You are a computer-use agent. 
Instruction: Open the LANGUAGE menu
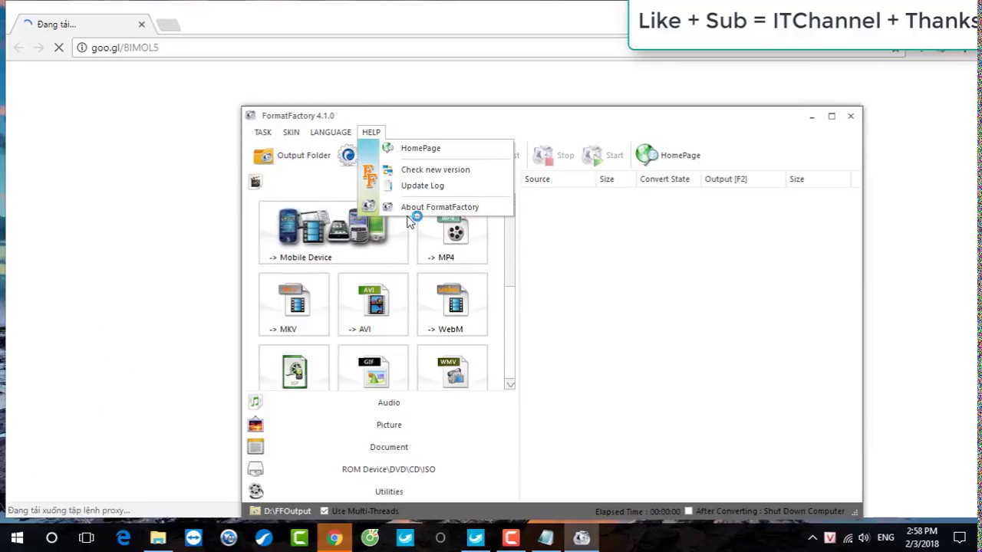tap(331, 133)
